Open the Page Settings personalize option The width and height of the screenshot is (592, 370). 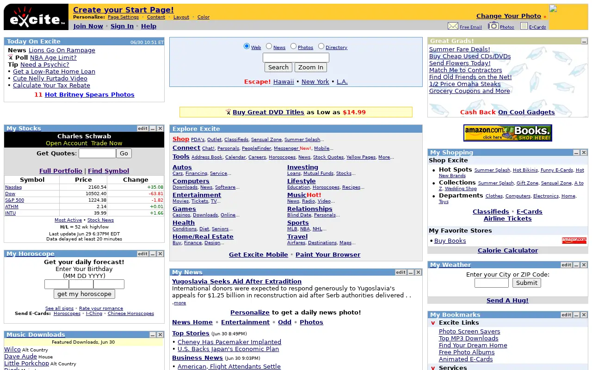pyautogui.click(x=123, y=17)
